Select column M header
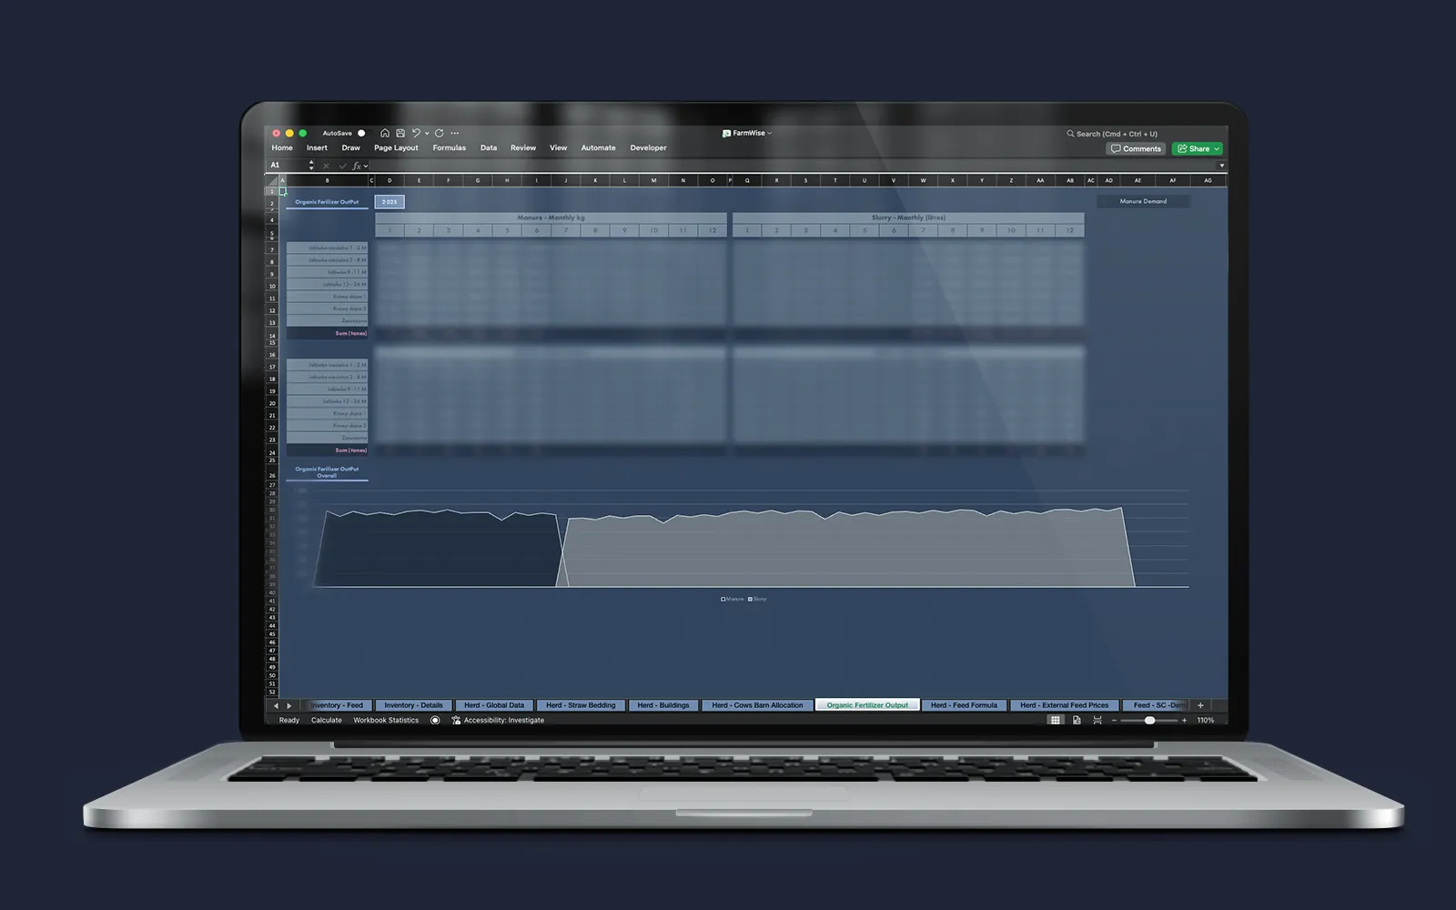The width and height of the screenshot is (1456, 910). (x=653, y=180)
